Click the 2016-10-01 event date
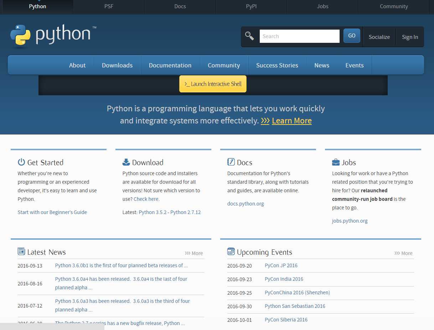This screenshot has width=434, height=330. click(239, 320)
